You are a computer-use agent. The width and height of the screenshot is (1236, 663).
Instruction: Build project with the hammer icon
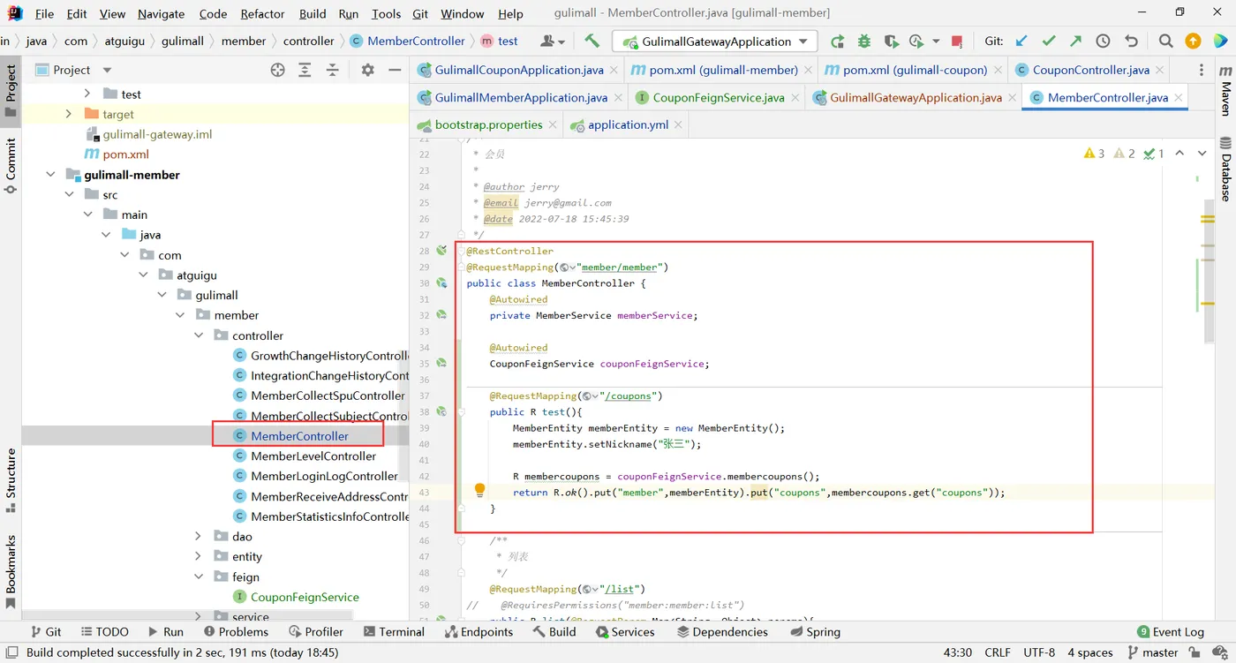coord(592,41)
